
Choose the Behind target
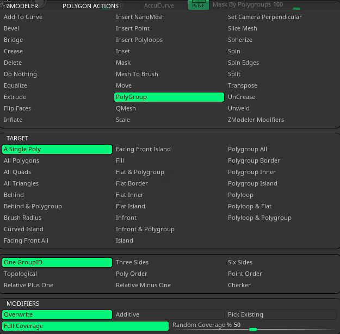click(14, 195)
